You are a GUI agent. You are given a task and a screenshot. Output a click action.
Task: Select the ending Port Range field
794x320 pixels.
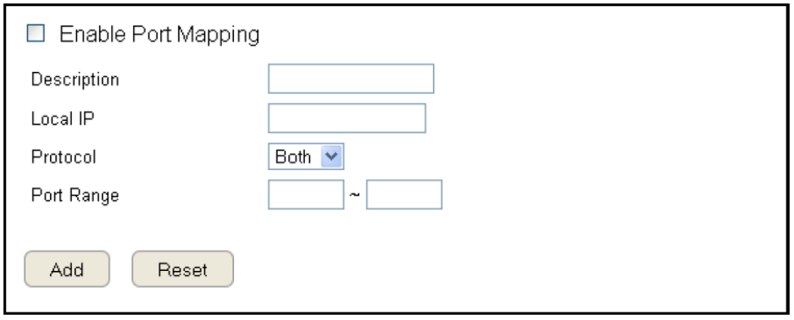[404, 195]
